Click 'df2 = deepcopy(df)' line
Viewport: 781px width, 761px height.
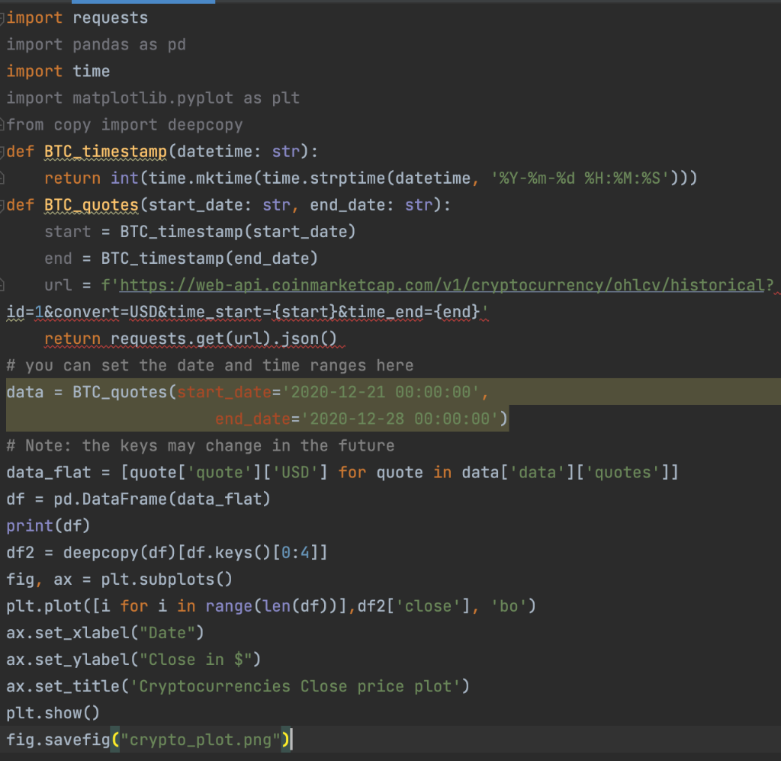(167, 553)
